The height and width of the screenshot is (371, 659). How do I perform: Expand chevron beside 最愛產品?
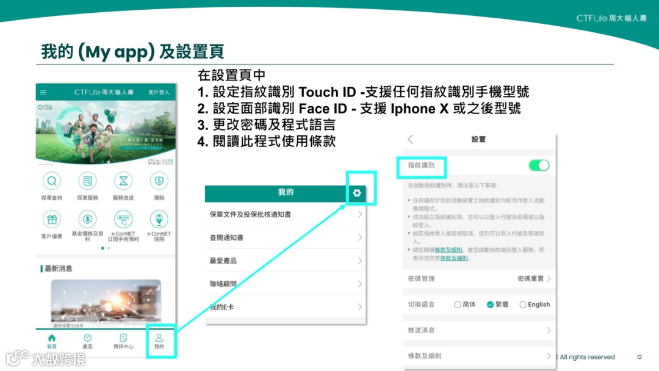(x=360, y=261)
